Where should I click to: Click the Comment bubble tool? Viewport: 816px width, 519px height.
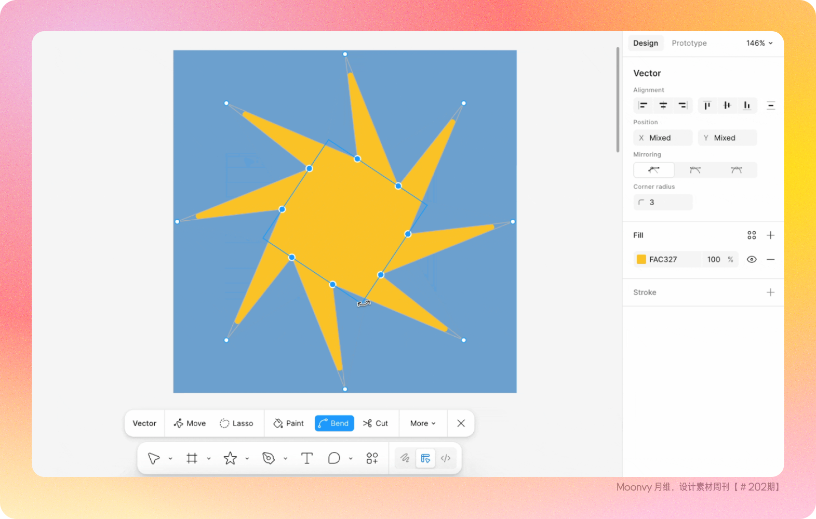[334, 458]
